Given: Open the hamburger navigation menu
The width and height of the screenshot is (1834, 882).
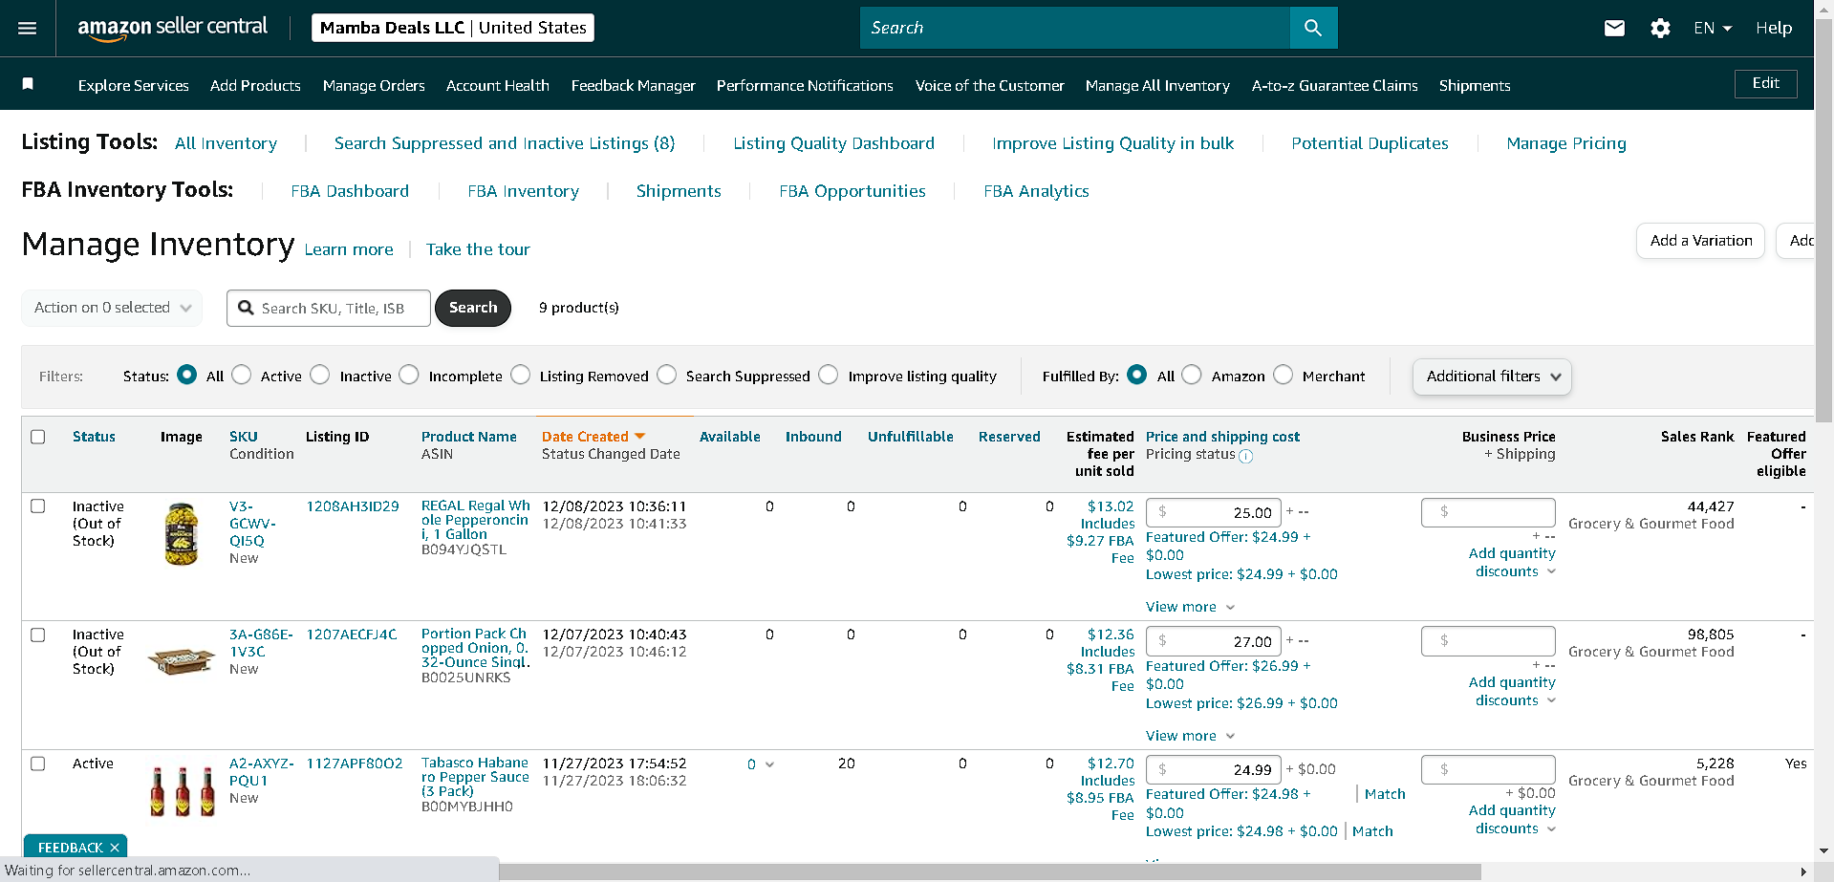Looking at the screenshot, I should coord(28,29).
